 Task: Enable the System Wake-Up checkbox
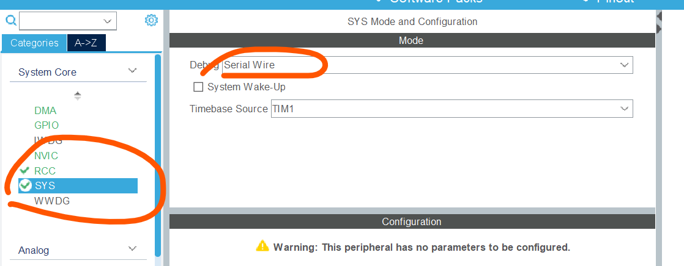(x=198, y=87)
